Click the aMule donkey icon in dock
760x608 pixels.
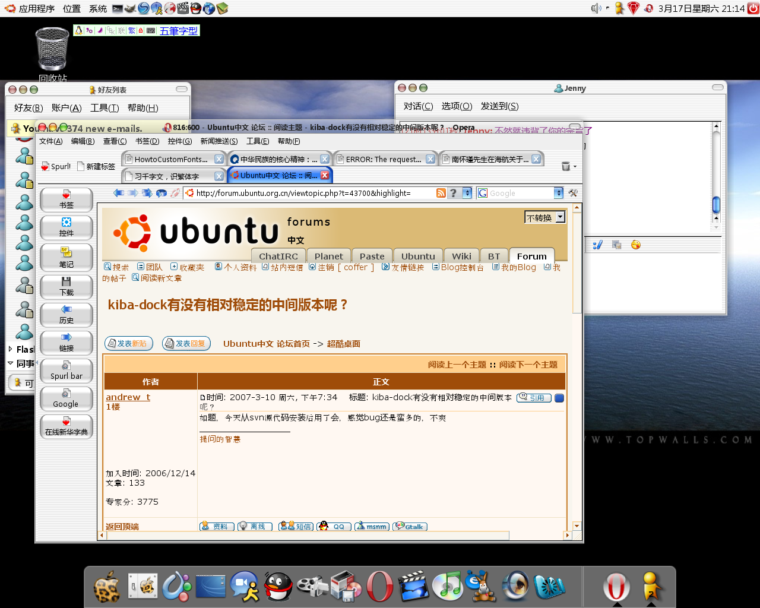[482, 587]
